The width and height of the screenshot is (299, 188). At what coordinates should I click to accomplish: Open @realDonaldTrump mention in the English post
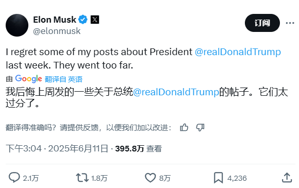pyautogui.click(x=238, y=52)
